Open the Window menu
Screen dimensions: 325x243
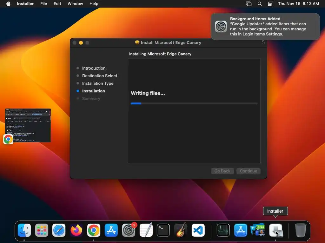click(x=75, y=4)
